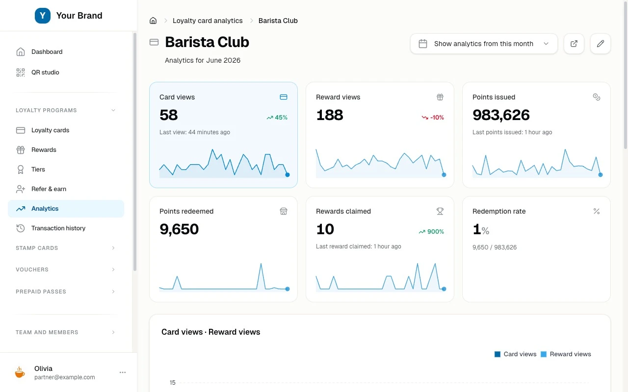Click the home icon in the breadcrumb
Screen dimensions: 628x392
pyautogui.click(x=153, y=21)
